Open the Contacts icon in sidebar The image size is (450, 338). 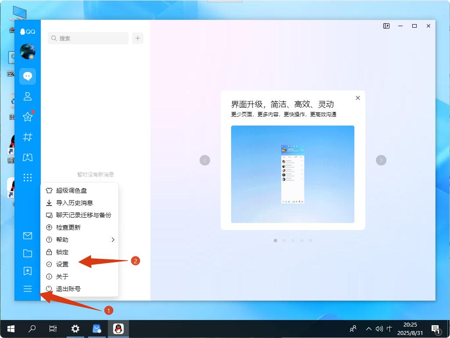pyautogui.click(x=28, y=97)
